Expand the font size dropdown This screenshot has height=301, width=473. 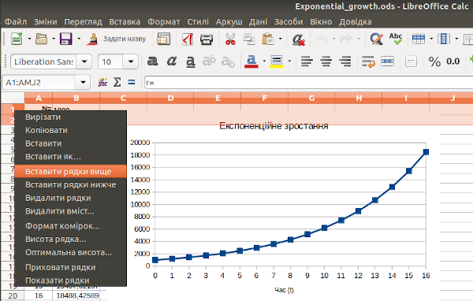[131, 61]
